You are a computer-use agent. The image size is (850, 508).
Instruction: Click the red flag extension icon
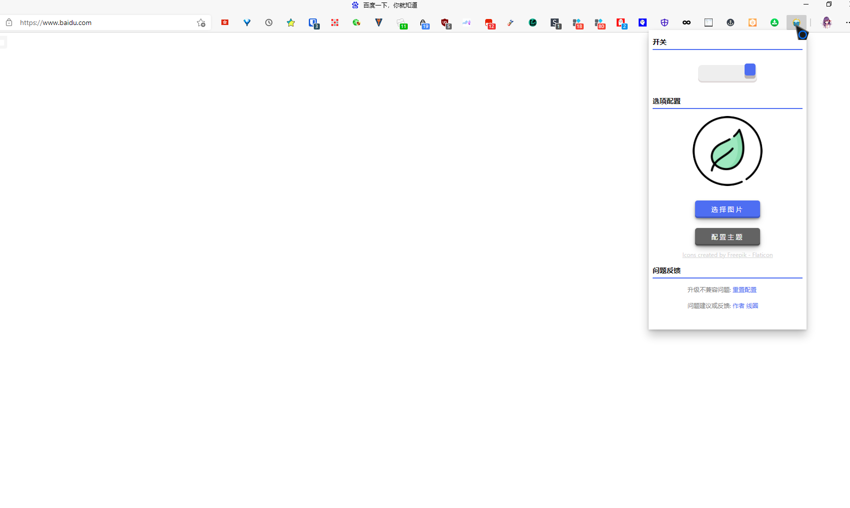click(x=225, y=22)
